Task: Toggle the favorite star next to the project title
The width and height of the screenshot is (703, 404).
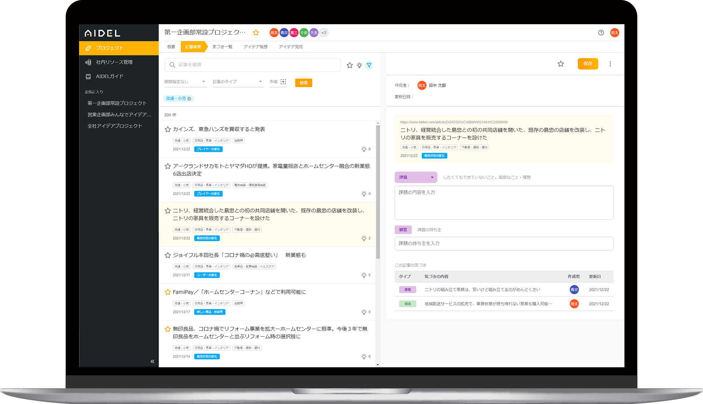Action: click(256, 33)
